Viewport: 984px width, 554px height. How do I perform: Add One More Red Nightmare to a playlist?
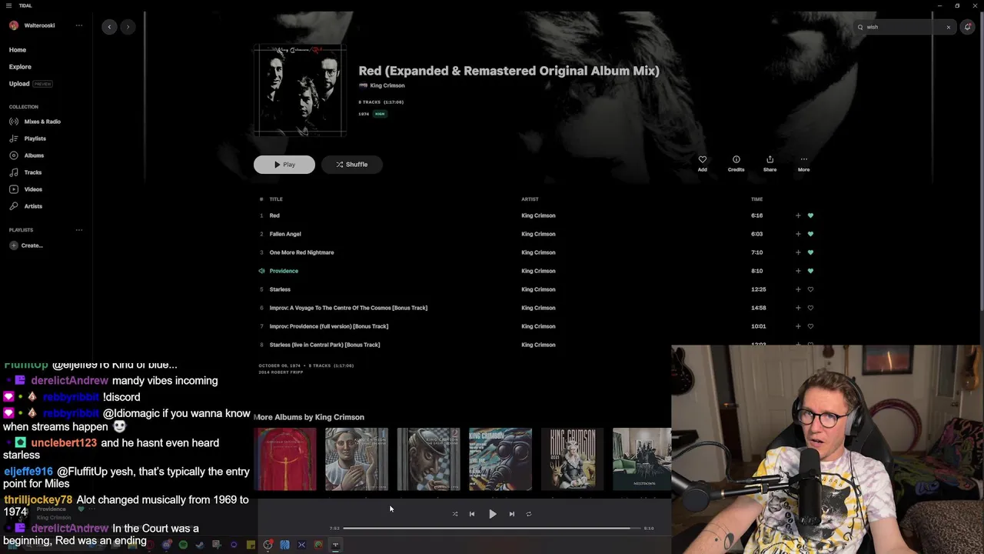pos(798,252)
